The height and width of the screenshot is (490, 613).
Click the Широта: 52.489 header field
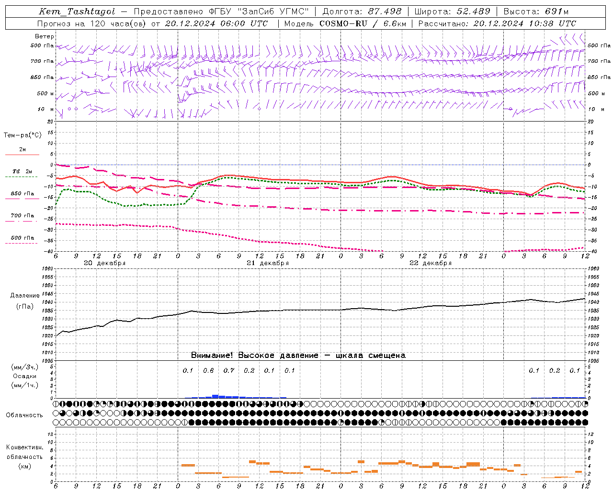452,12
